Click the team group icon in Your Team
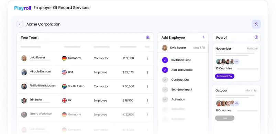The image size is (276, 134). (148, 37)
